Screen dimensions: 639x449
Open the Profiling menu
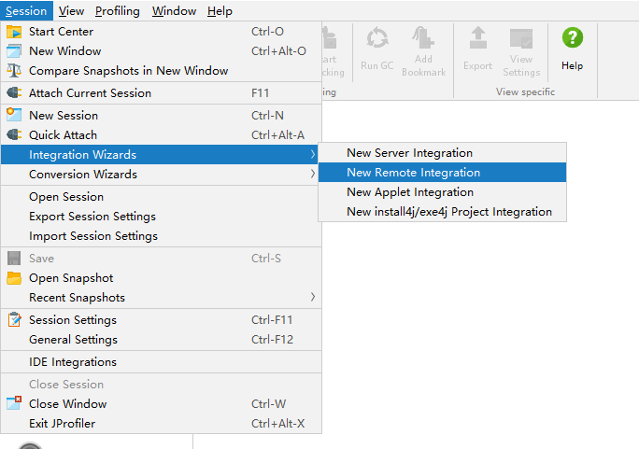pos(118,11)
